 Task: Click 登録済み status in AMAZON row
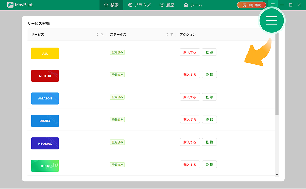pos(117,97)
